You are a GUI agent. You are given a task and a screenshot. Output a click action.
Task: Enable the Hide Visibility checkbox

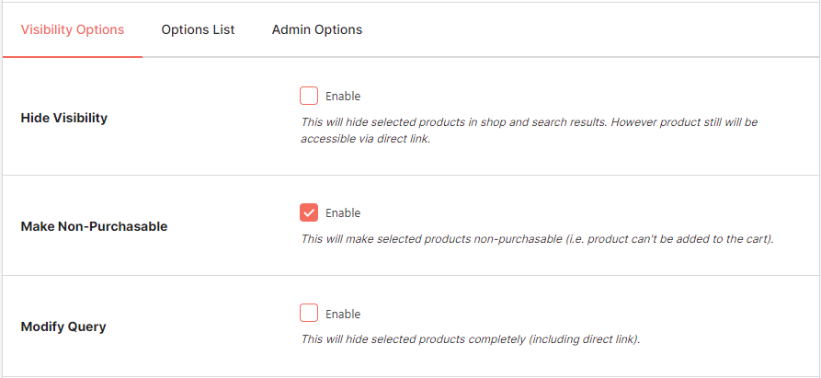(309, 96)
